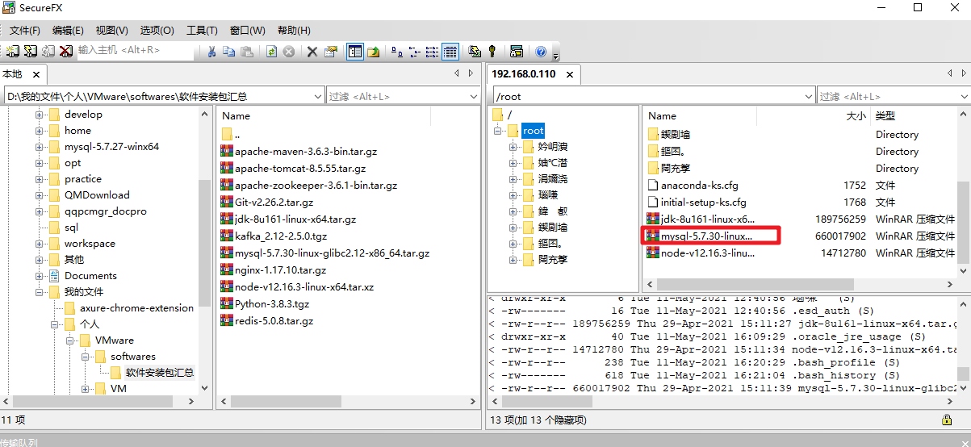
Task: Open the 窗口(W) menu
Action: pos(247,31)
